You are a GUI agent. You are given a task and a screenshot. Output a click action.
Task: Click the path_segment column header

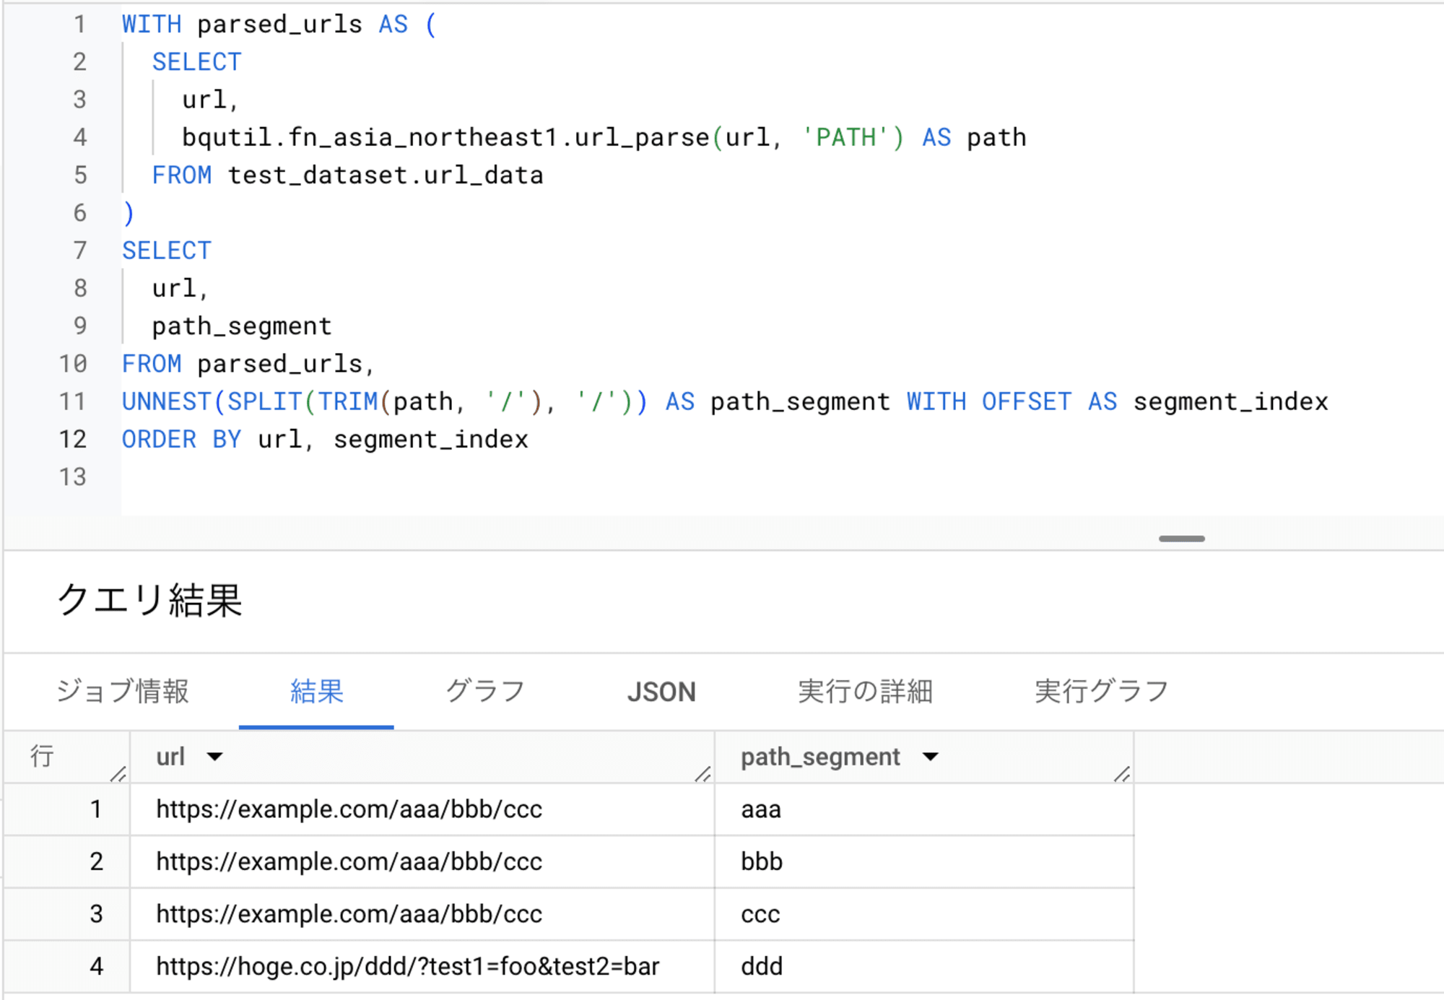(924, 757)
